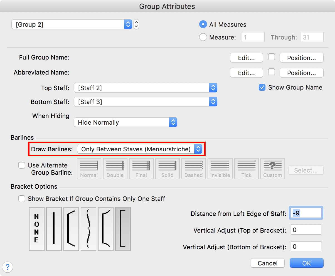Enable Show Bracket If Group Contains Only One Staff
Image resolution: width=335 pixels, height=276 pixels.
[x=22, y=199]
